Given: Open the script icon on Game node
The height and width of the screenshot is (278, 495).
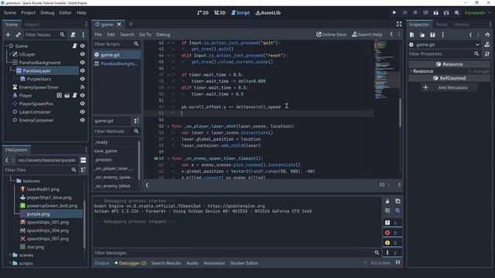Looking at the screenshot, I should point(74,46).
